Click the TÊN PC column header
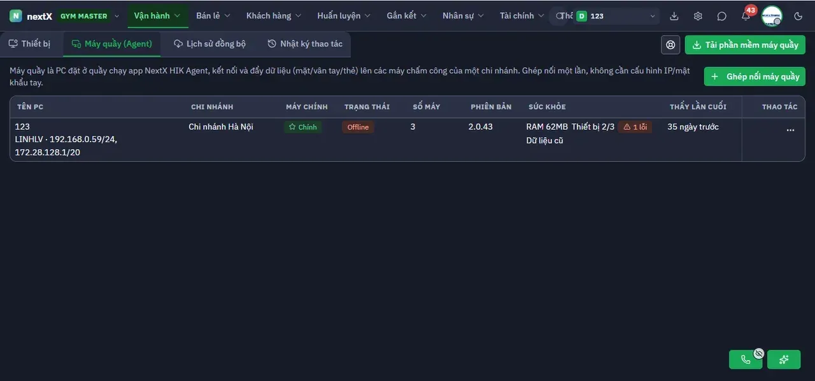 pos(29,107)
